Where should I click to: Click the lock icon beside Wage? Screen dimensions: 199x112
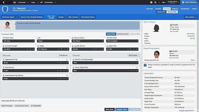(x=38, y=46)
